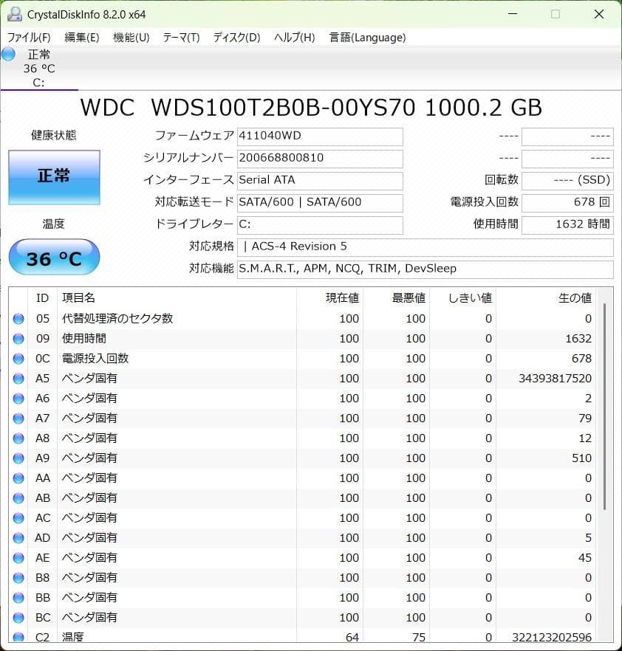Screen dimensions: 622x651
Task: Open the 編集(E) menu
Action: [82, 38]
